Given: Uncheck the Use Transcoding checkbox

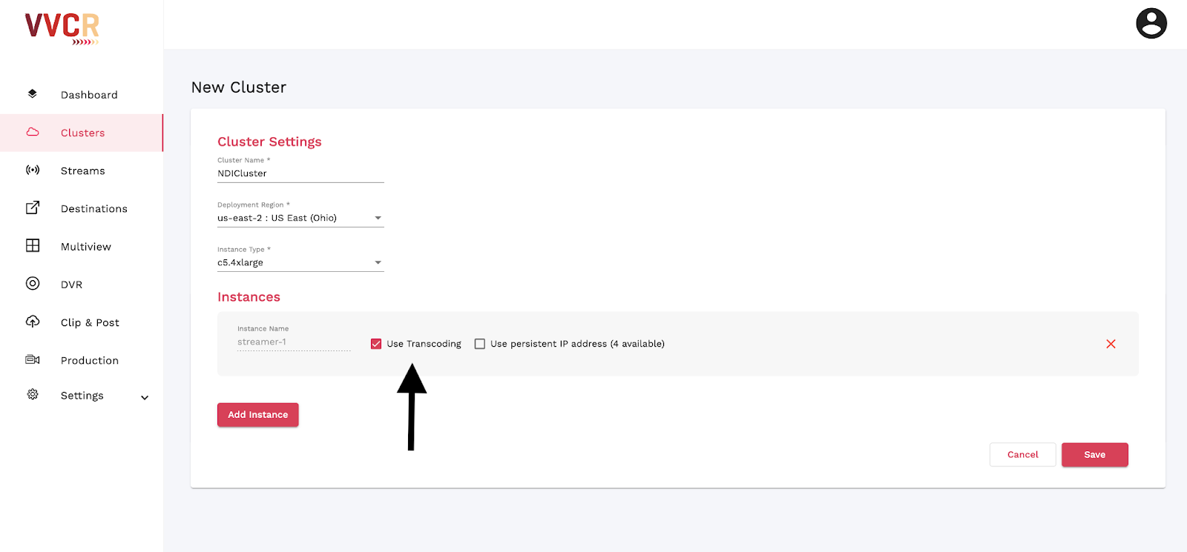Looking at the screenshot, I should (x=376, y=344).
